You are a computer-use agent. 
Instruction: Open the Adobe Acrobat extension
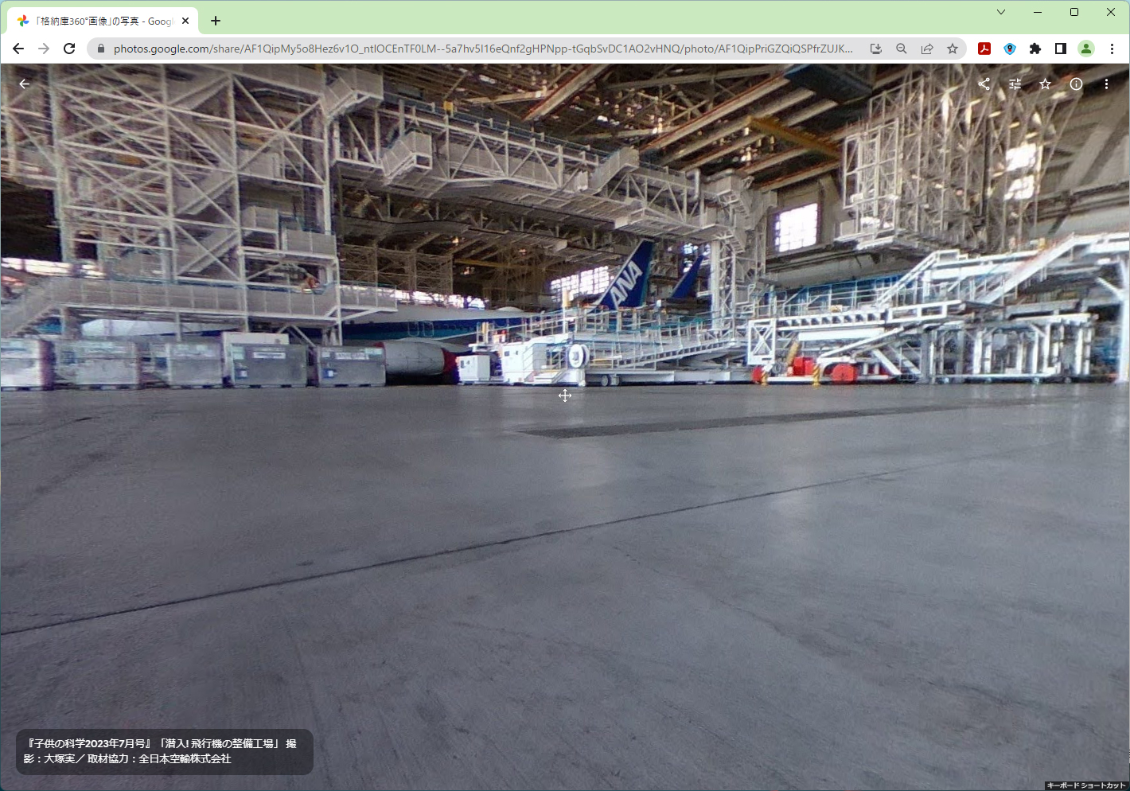click(984, 49)
